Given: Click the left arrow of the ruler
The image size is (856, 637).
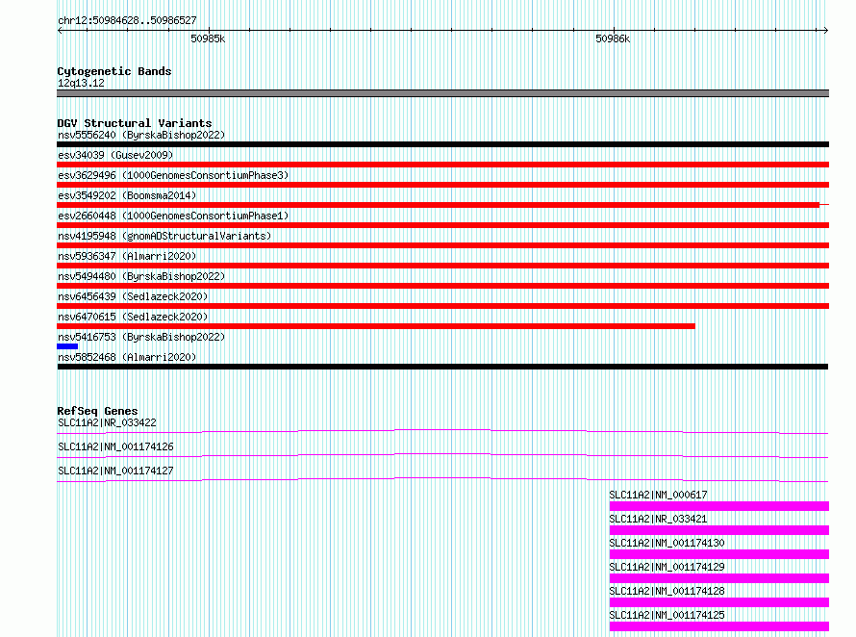Looking at the screenshot, I should (60, 31).
